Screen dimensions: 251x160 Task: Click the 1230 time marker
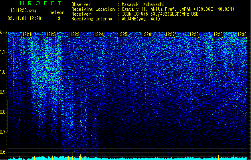pos(242,34)
